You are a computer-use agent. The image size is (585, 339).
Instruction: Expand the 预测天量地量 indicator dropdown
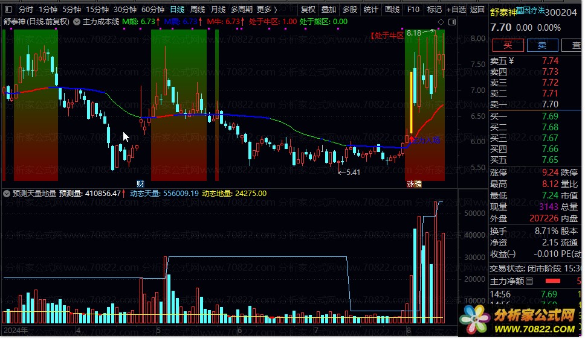coord(7,194)
